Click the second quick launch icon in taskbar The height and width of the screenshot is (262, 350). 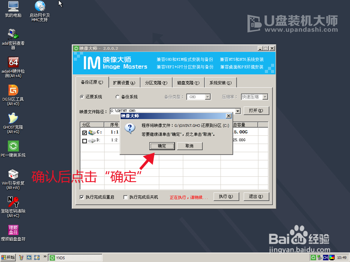coord(29,258)
